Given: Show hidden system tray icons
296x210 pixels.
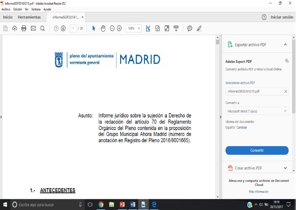Looking at the screenshot, I should [x=256, y=204].
